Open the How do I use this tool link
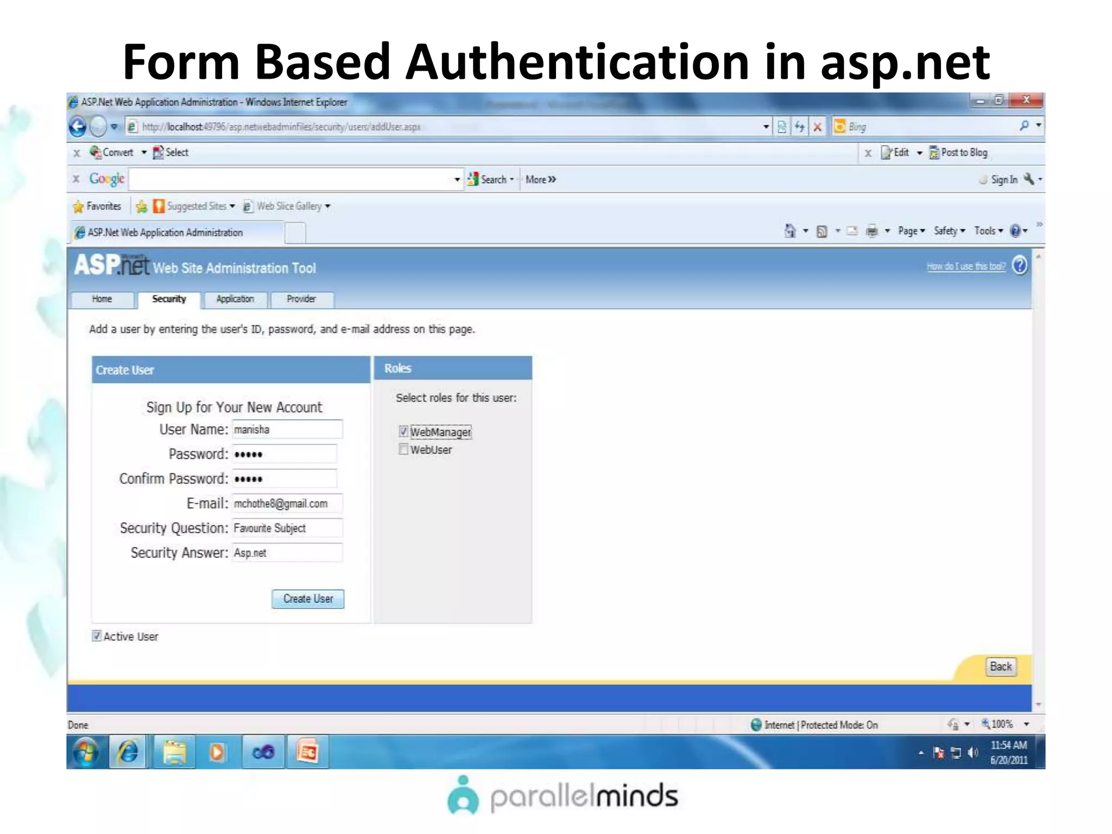 [965, 266]
